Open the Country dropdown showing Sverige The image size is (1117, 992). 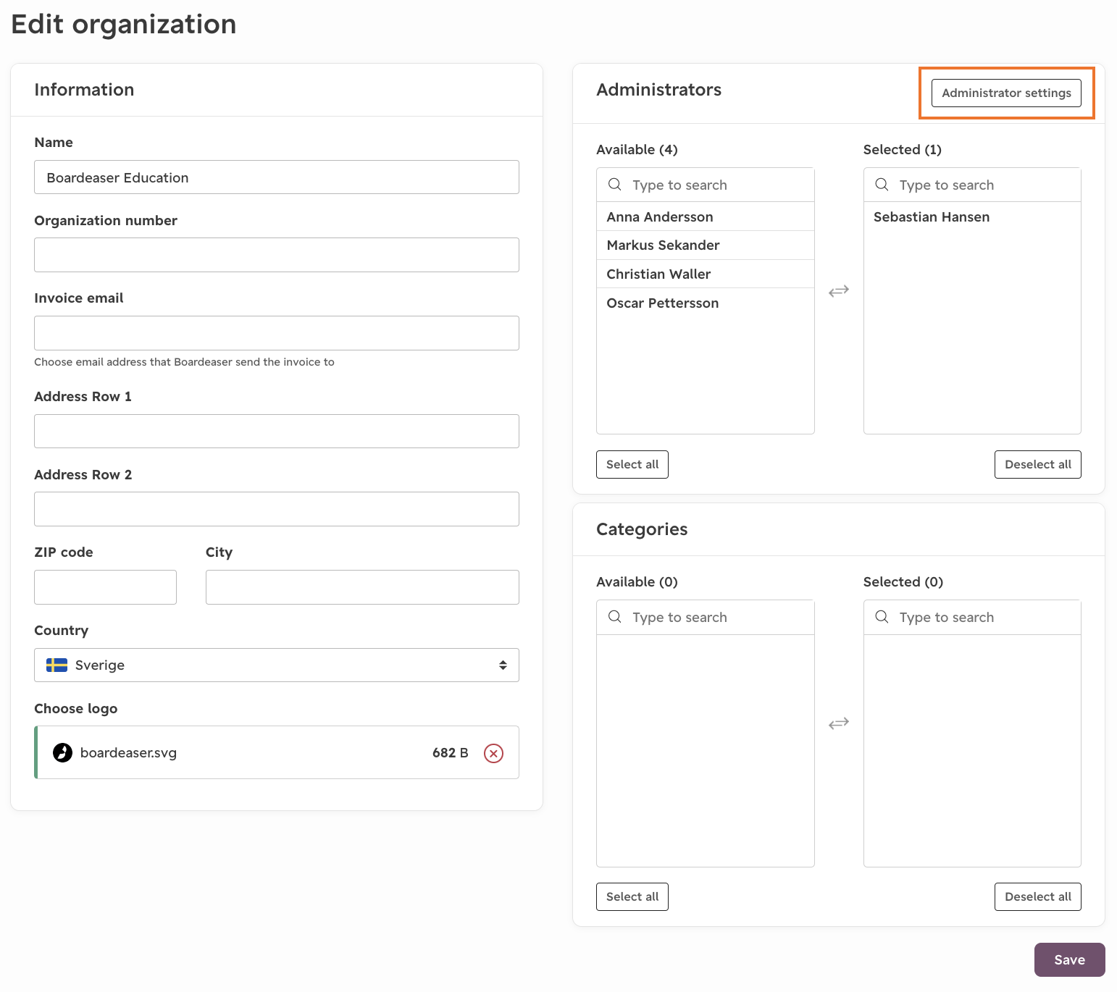pos(277,665)
